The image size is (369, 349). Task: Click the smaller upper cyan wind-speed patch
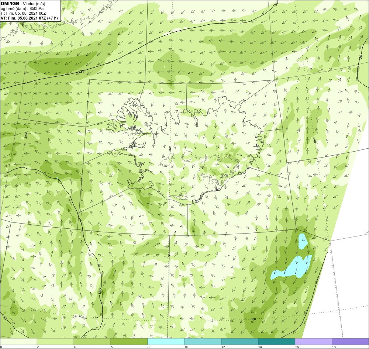[x=303, y=241]
